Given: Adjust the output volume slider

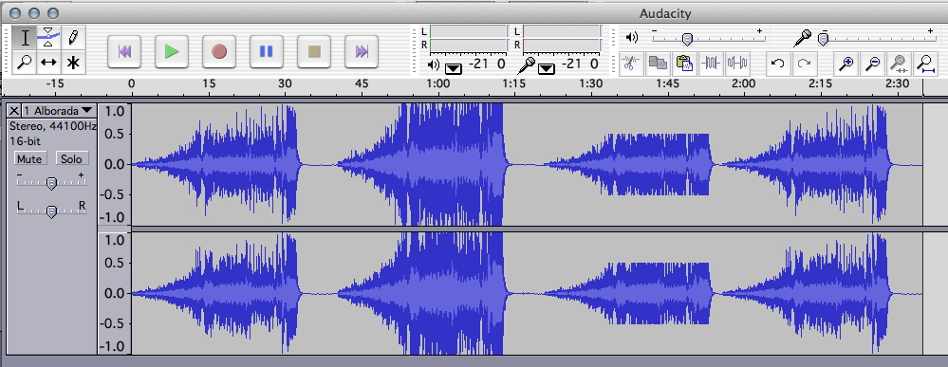Looking at the screenshot, I should click(708, 39).
